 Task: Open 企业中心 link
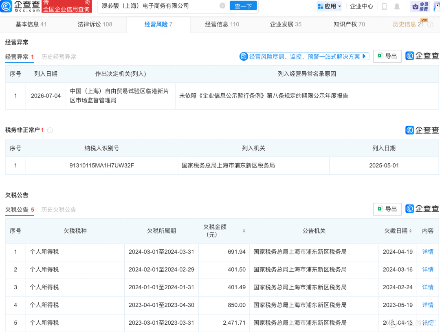361,6
